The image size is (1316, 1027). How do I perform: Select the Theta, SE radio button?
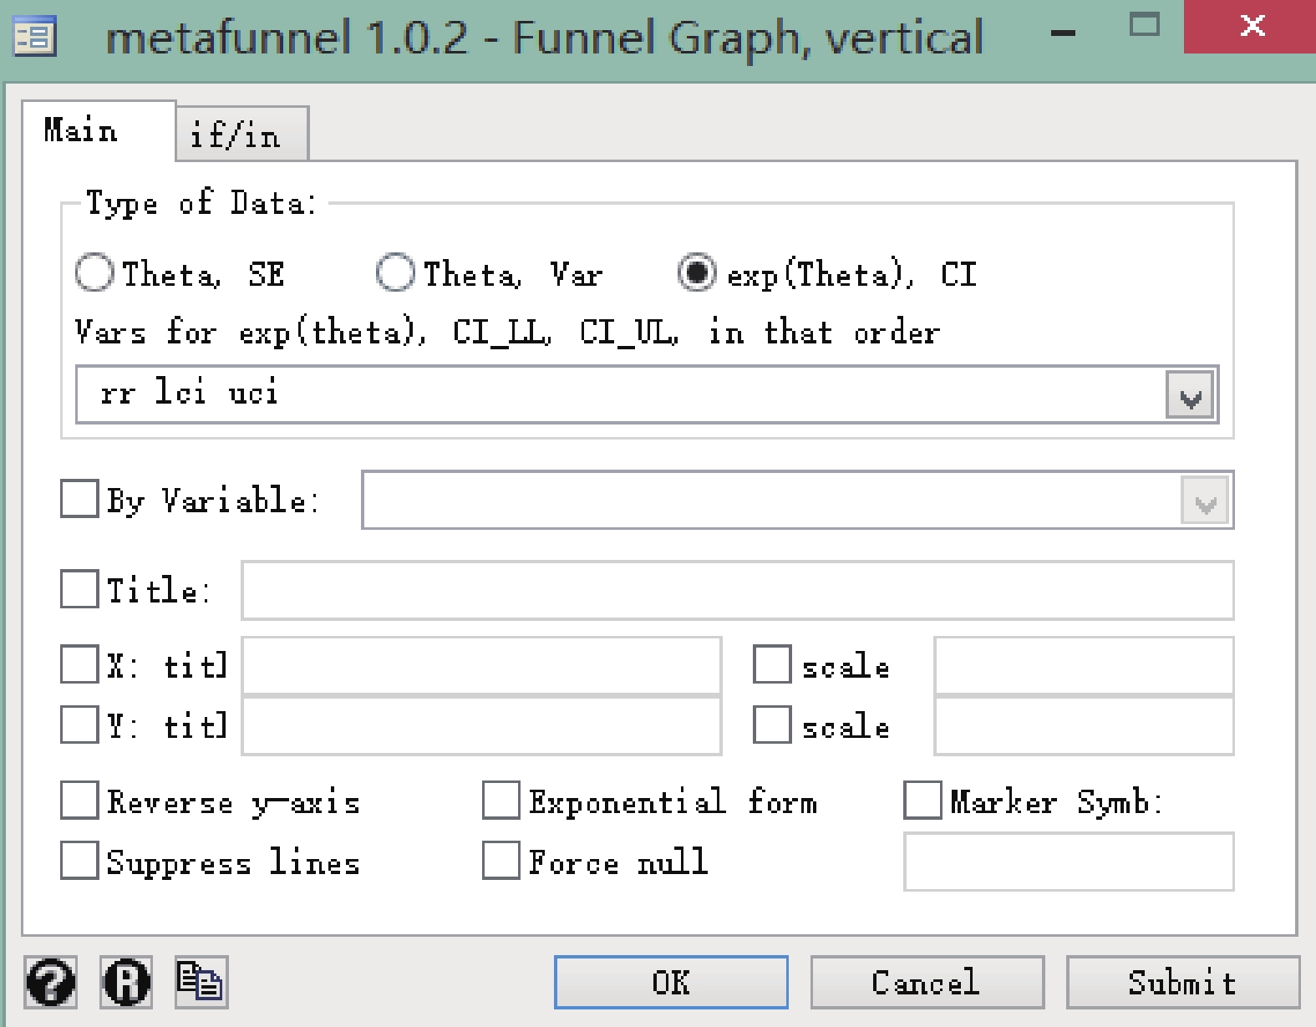(94, 273)
